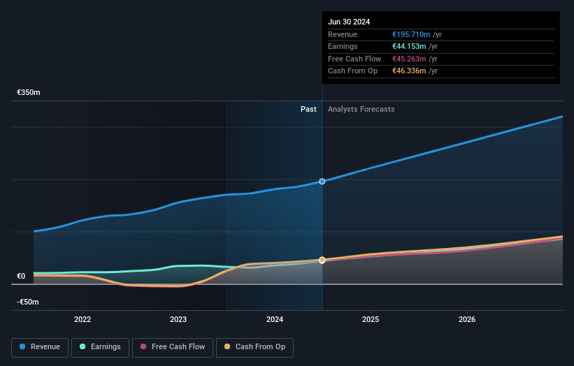This screenshot has width=574, height=366.
Task: Click the Jun 30 2024 tooltip date
Action: click(349, 22)
